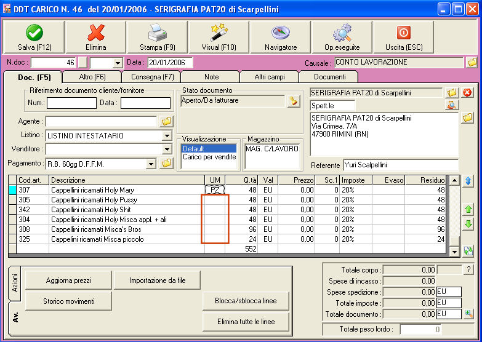482x342 pixels.
Task: Show Op.eseguite operations log
Action: [x=342, y=37]
